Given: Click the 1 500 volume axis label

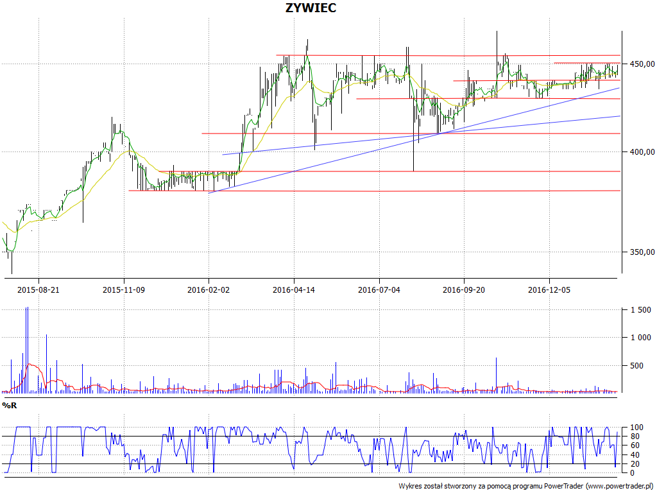Looking at the screenshot, I should pos(641,310).
